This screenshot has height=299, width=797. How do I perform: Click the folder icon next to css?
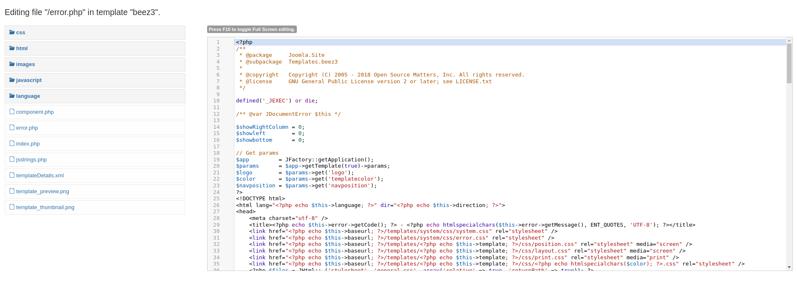tap(12, 32)
